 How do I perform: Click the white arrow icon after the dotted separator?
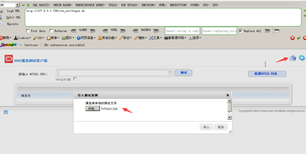(x=277, y=31)
